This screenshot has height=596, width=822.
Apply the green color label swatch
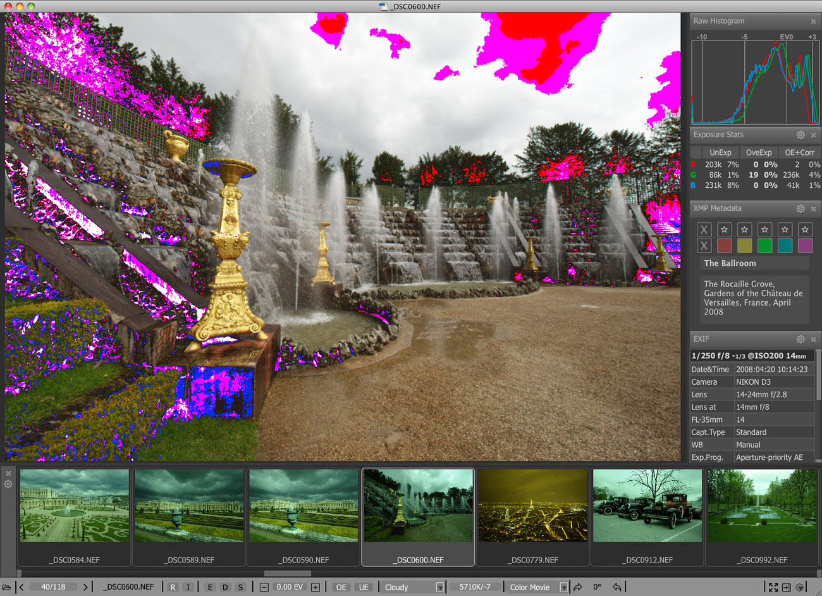click(764, 245)
